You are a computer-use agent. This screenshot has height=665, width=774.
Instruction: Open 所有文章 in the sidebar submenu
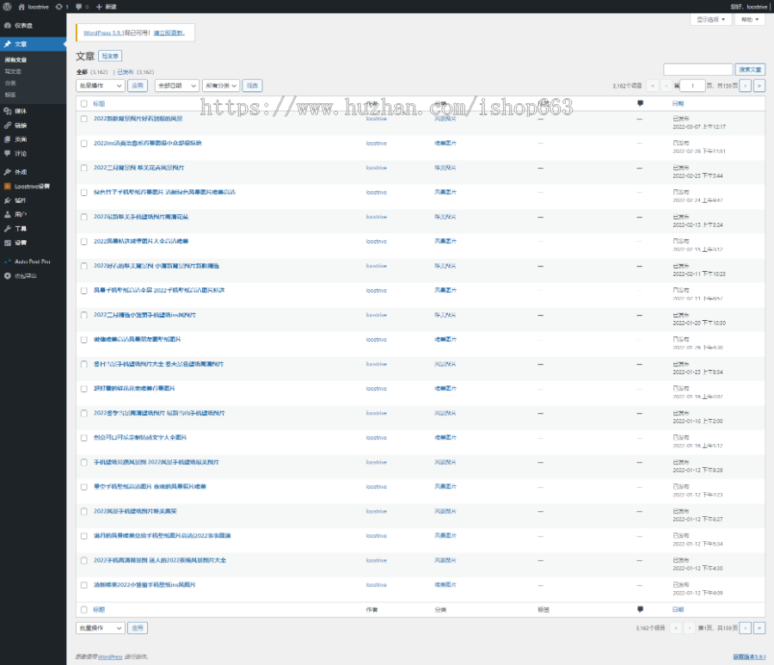point(15,59)
